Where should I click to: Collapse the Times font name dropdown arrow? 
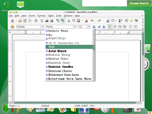click(75, 27)
